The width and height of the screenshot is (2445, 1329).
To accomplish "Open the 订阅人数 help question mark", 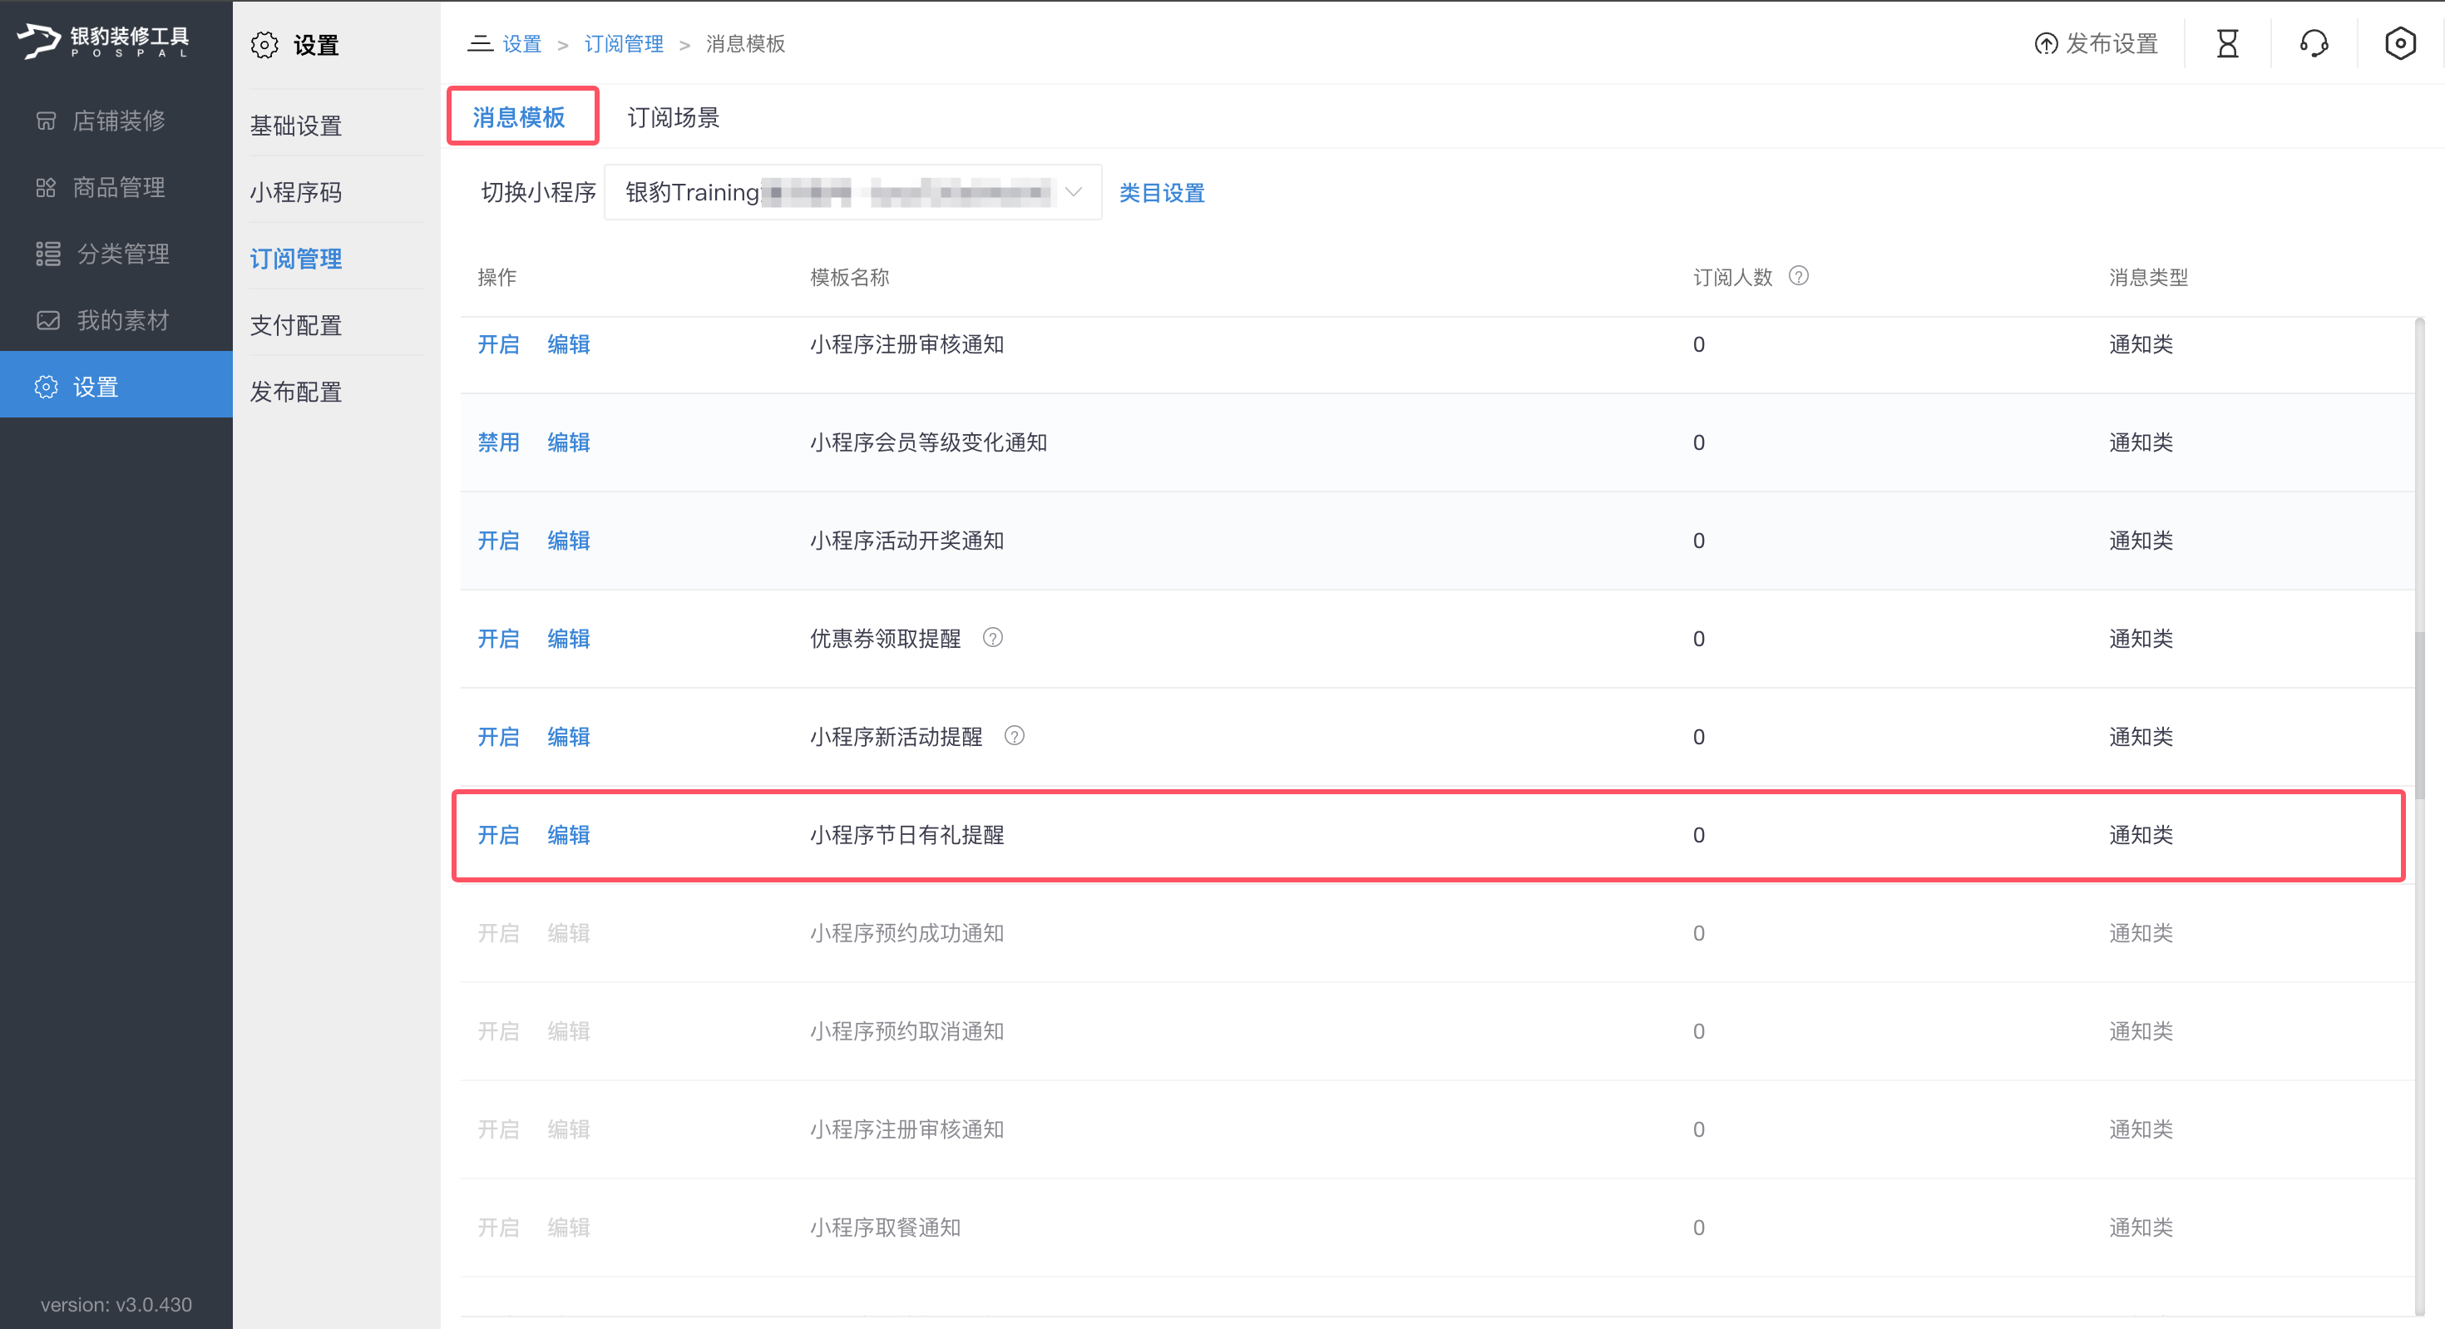I will coord(1799,276).
